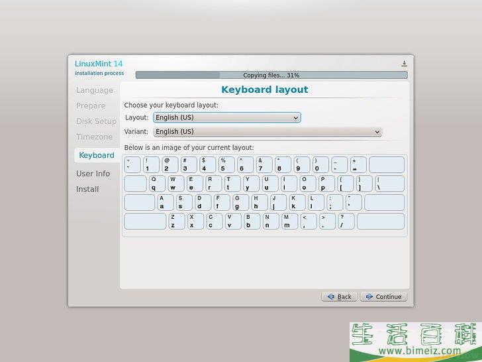The image size is (482, 362).
Task: Click the G key on the keyboard image
Action: (x=241, y=202)
